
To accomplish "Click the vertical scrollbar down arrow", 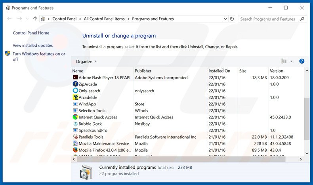I will pyautogui.click(x=307, y=153).
